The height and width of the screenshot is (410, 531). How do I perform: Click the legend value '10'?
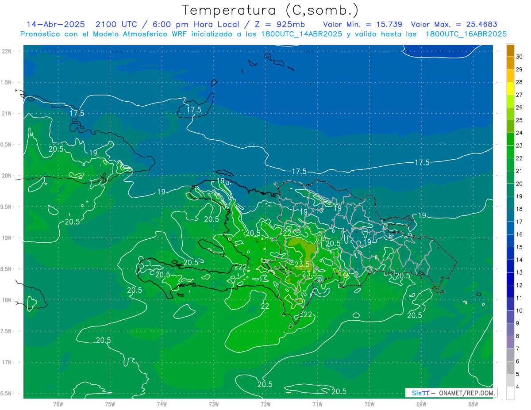(x=519, y=310)
